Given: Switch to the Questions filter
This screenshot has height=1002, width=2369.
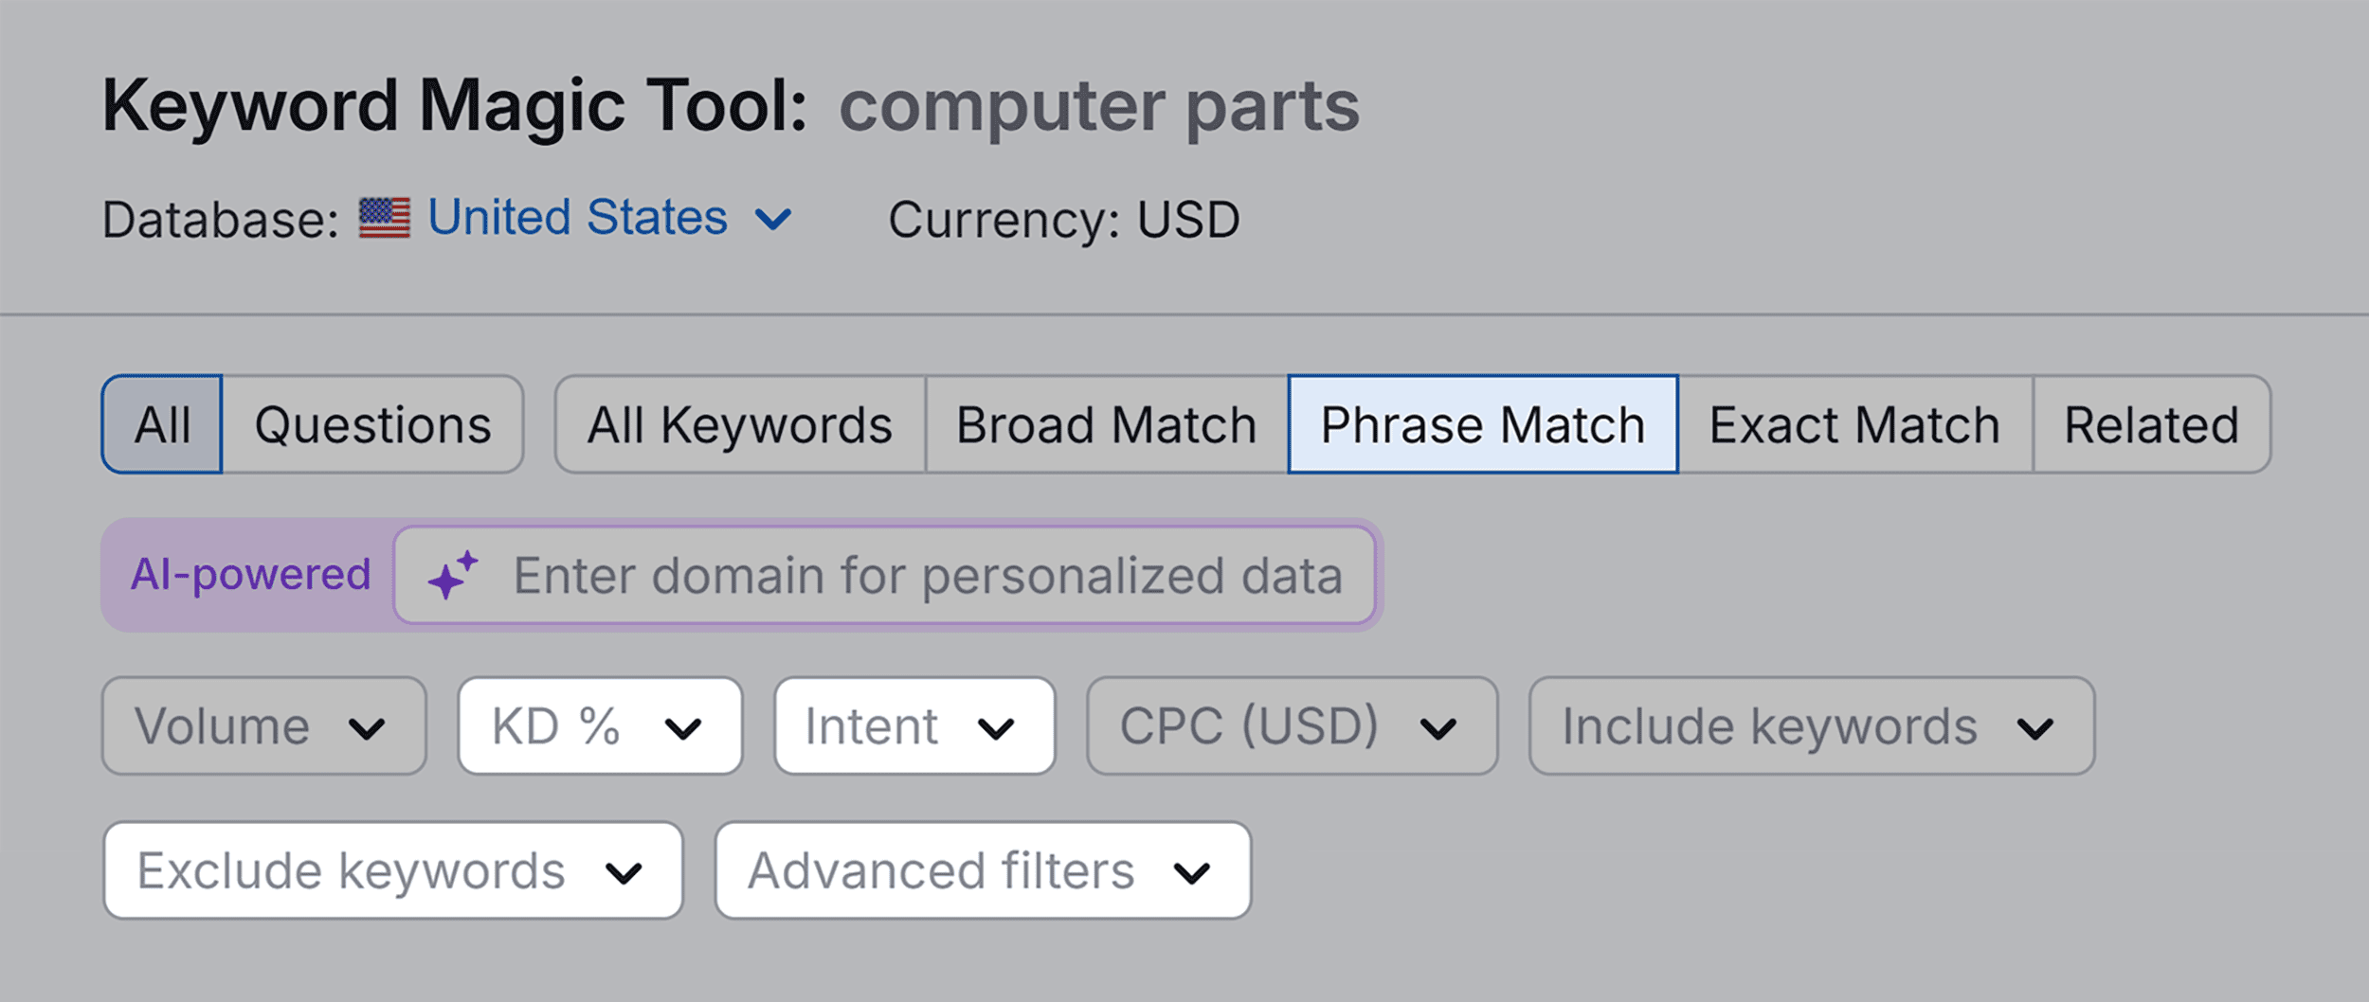Looking at the screenshot, I should (372, 424).
